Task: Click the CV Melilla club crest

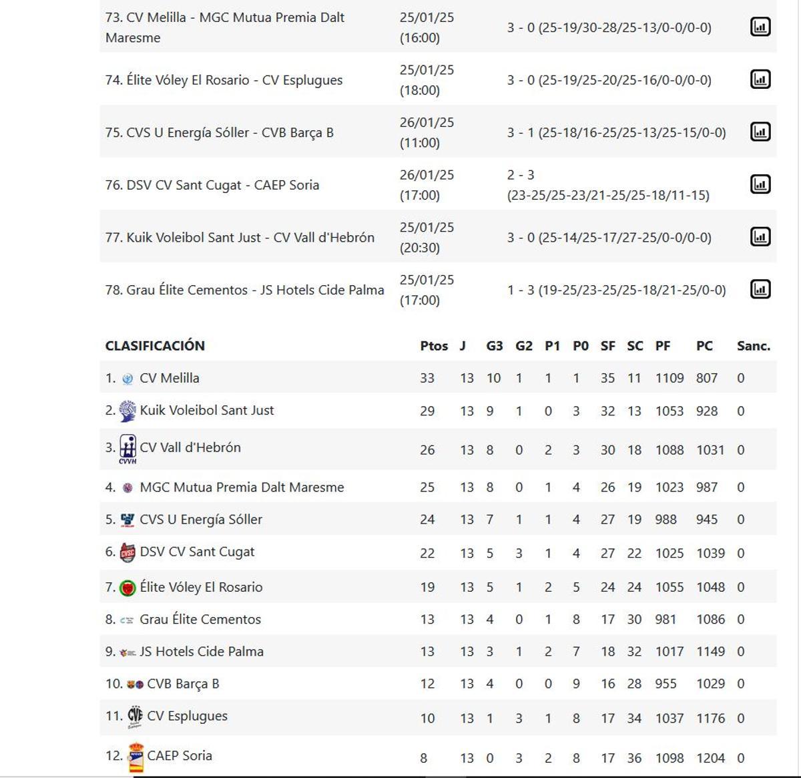Action: pyautogui.click(x=127, y=377)
